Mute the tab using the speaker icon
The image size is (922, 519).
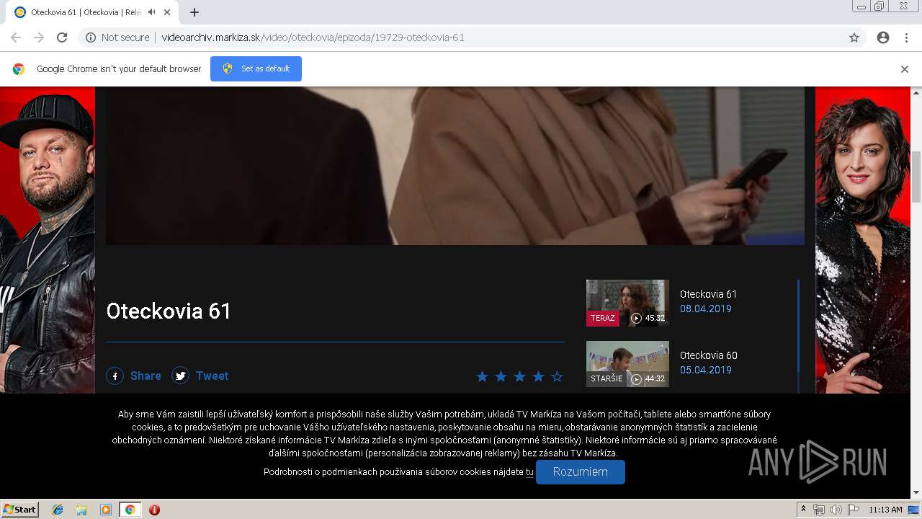(152, 12)
